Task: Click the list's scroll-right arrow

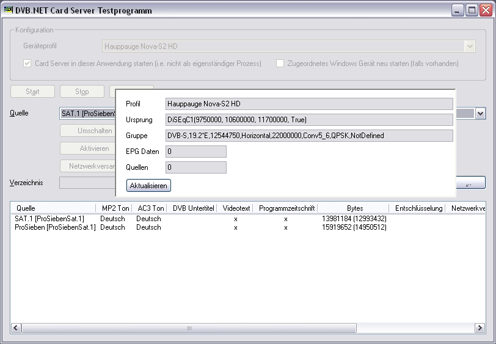Action: pyautogui.click(x=480, y=328)
